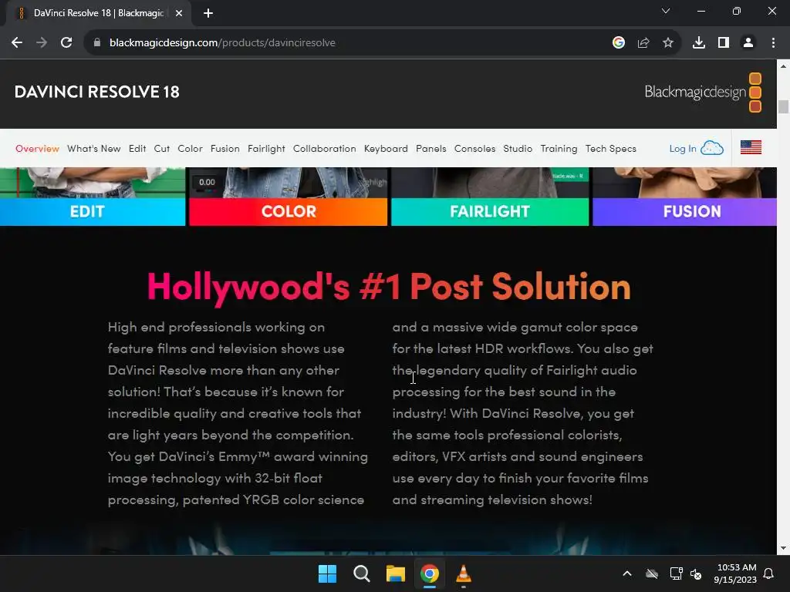Open the Collaboration nav item
Screen dimensions: 790x592
pyautogui.click(x=325, y=149)
